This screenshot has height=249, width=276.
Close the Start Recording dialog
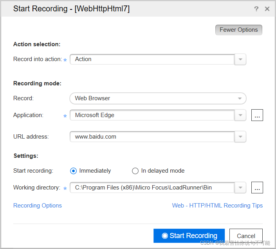(x=267, y=9)
